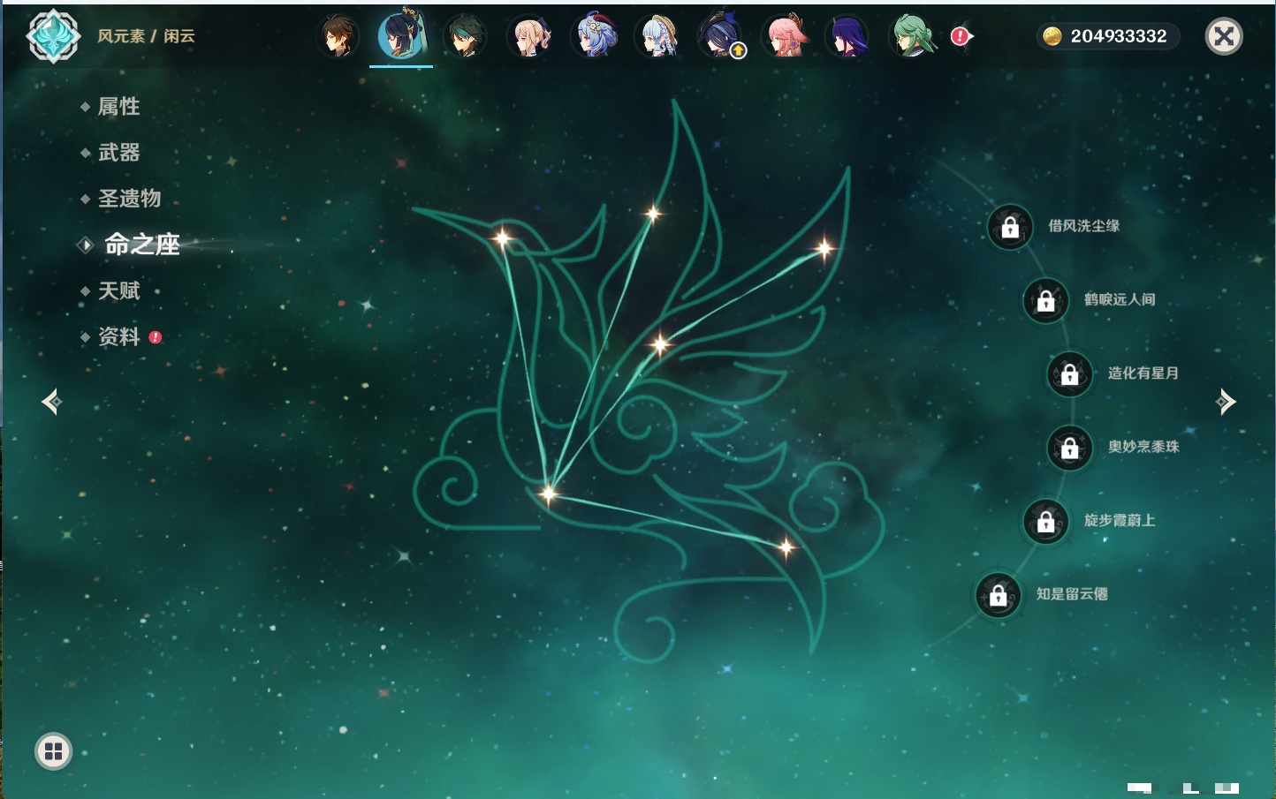Select the locked constellation node 鹤唳远人间
1276x799 pixels.
pyautogui.click(x=1045, y=300)
